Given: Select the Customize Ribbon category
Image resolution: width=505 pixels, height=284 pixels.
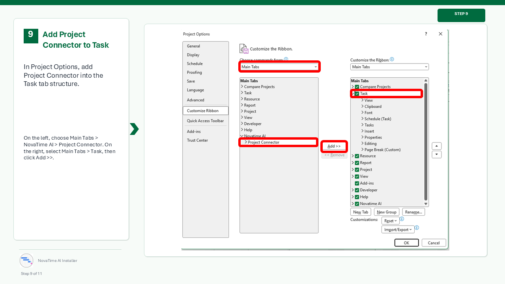Looking at the screenshot, I should (206, 111).
